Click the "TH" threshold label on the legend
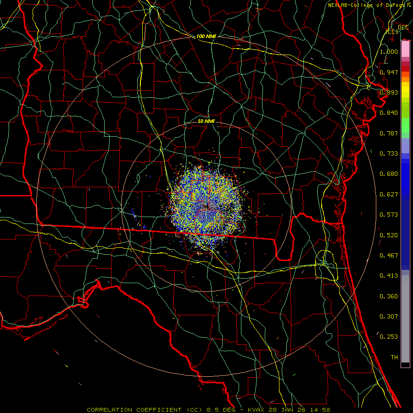The image size is (413, 413). (394, 357)
